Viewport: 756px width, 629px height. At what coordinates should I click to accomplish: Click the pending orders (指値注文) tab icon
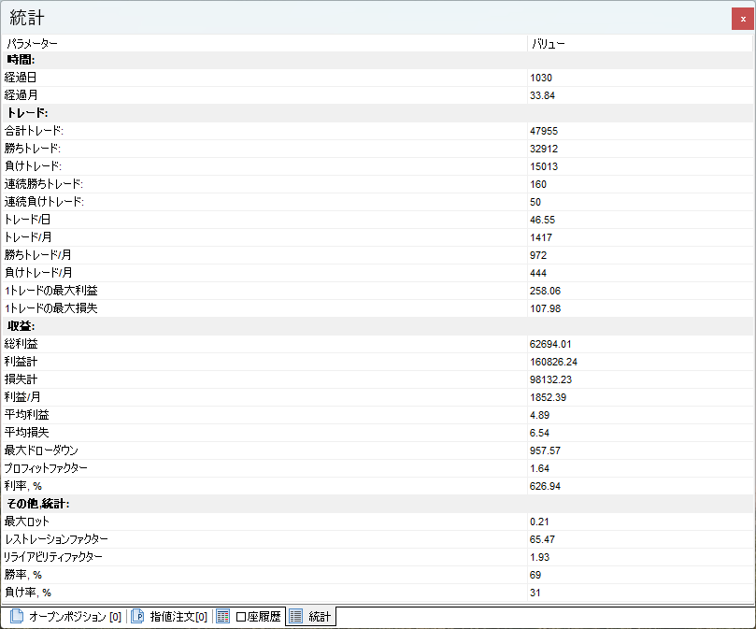pos(137,617)
